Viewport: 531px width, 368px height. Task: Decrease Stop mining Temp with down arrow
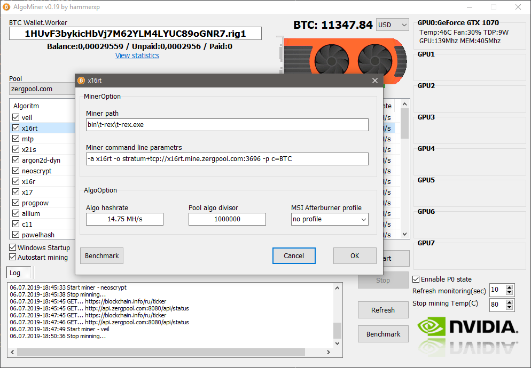[x=509, y=307]
